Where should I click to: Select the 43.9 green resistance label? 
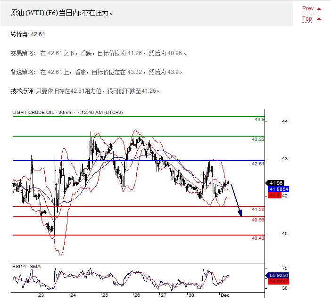pos(259,120)
